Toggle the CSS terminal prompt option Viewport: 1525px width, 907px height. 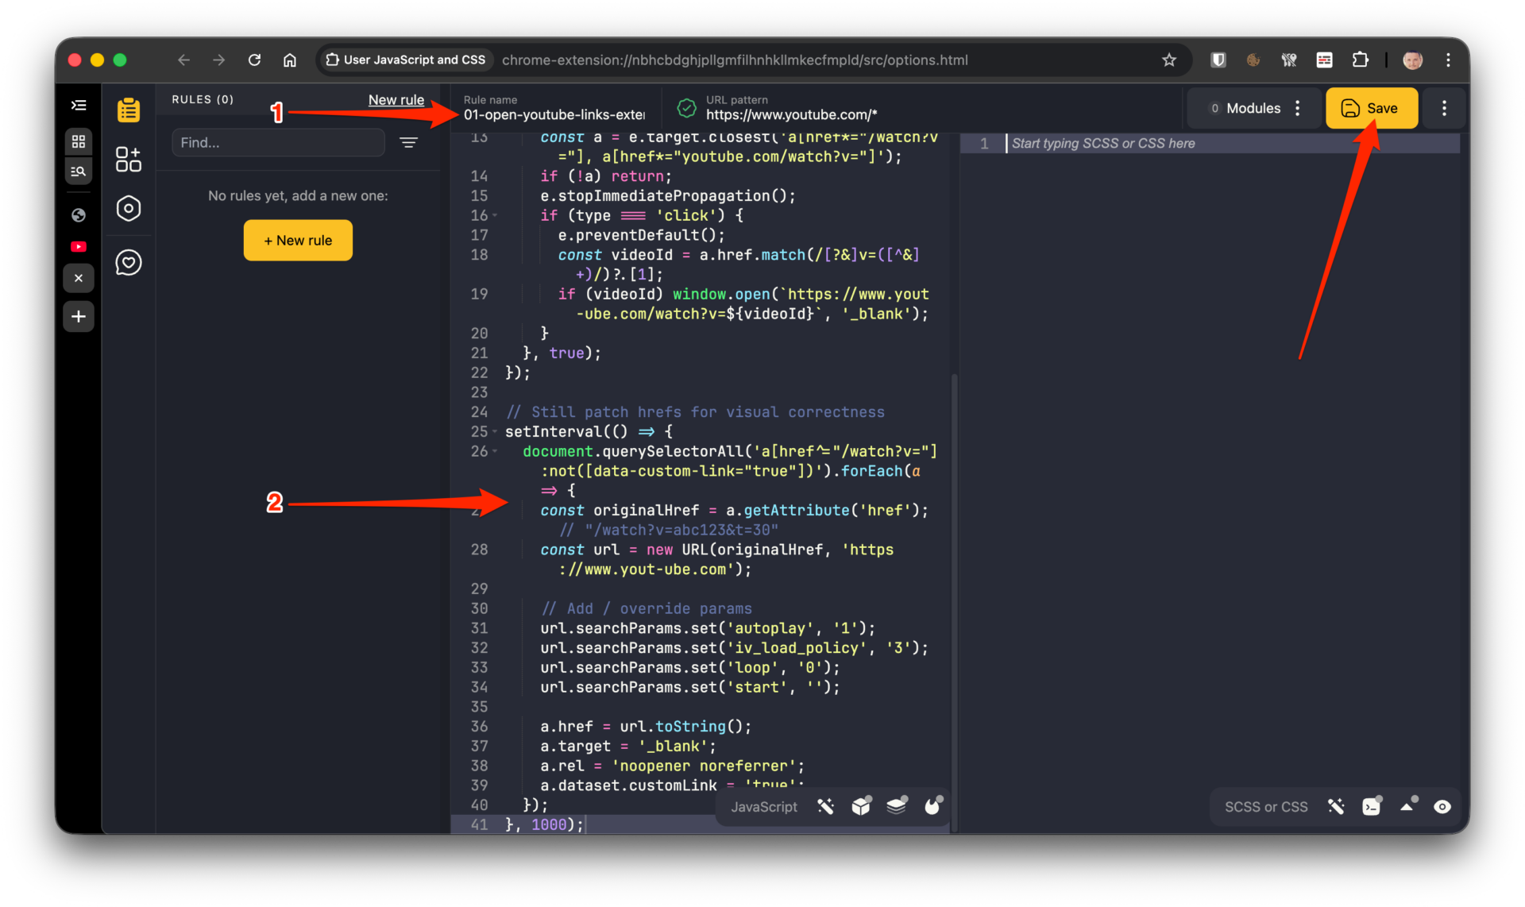pos(1372,806)
